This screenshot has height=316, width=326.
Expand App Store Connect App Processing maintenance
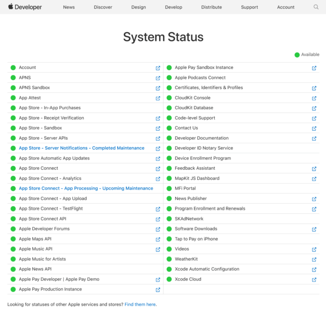[86, 188]
